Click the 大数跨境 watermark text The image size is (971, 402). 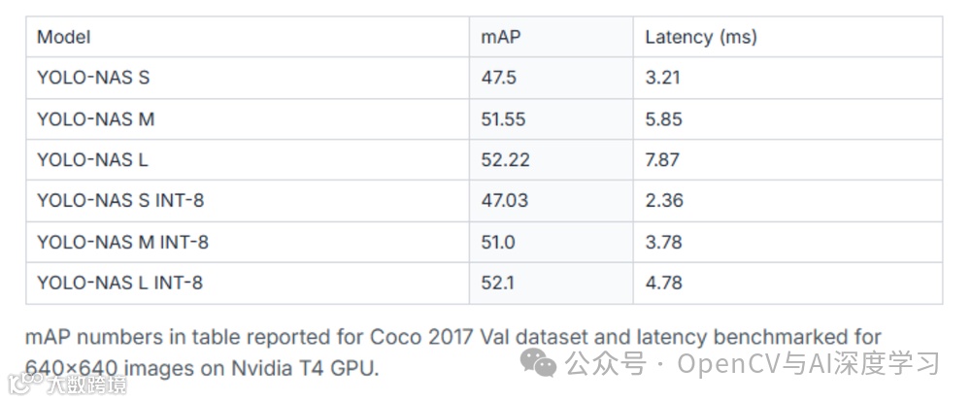click(x=86, y=385)
